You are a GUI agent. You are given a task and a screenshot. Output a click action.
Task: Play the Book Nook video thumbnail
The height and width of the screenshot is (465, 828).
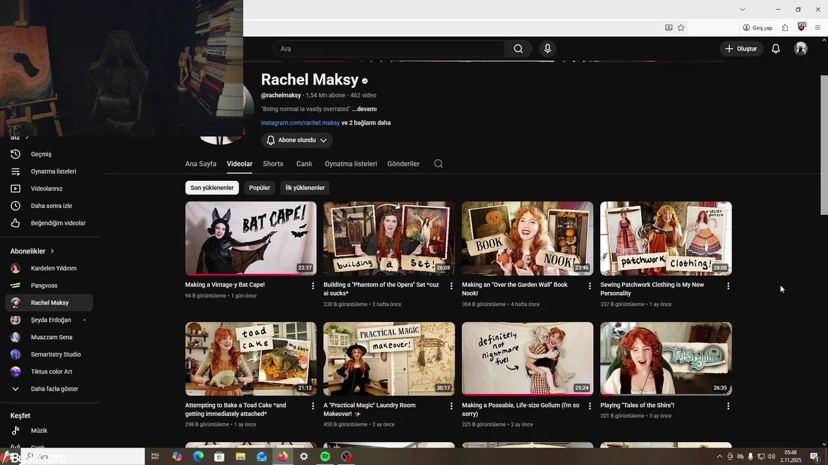point(527,238)
